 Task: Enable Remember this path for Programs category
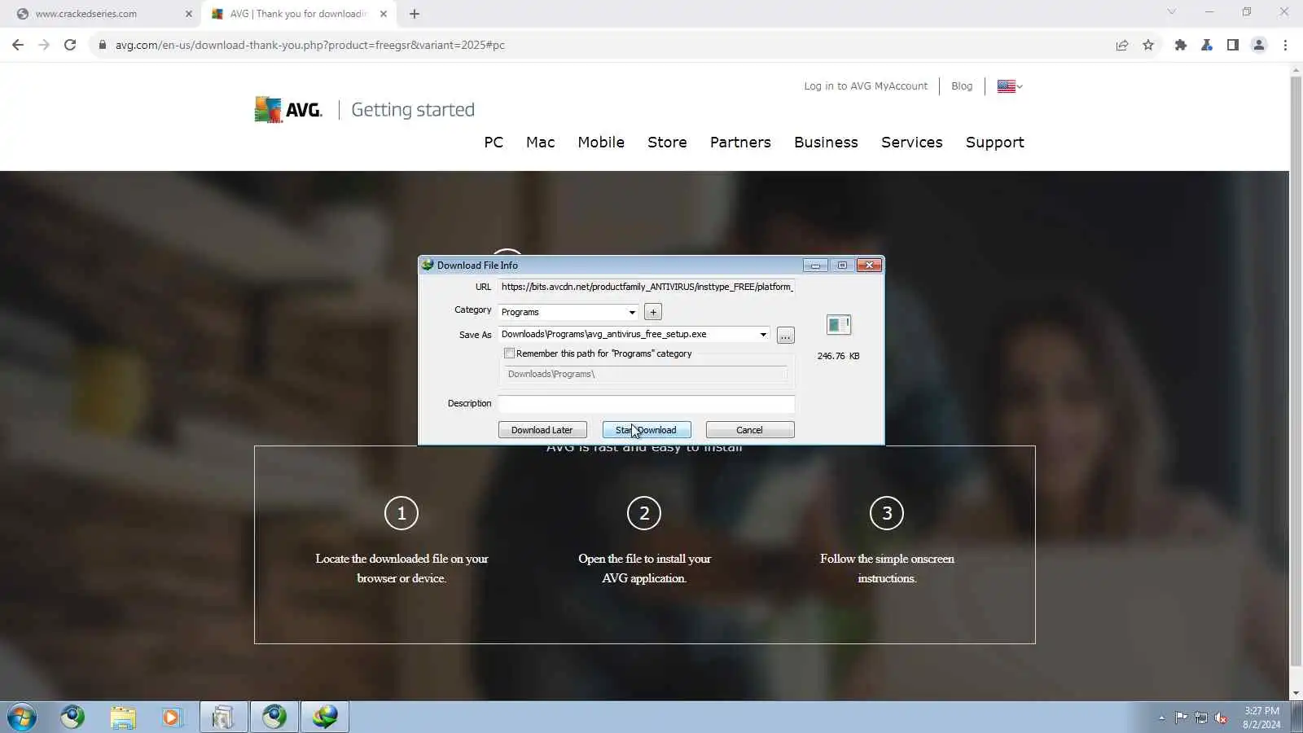(x=510, y=353)
